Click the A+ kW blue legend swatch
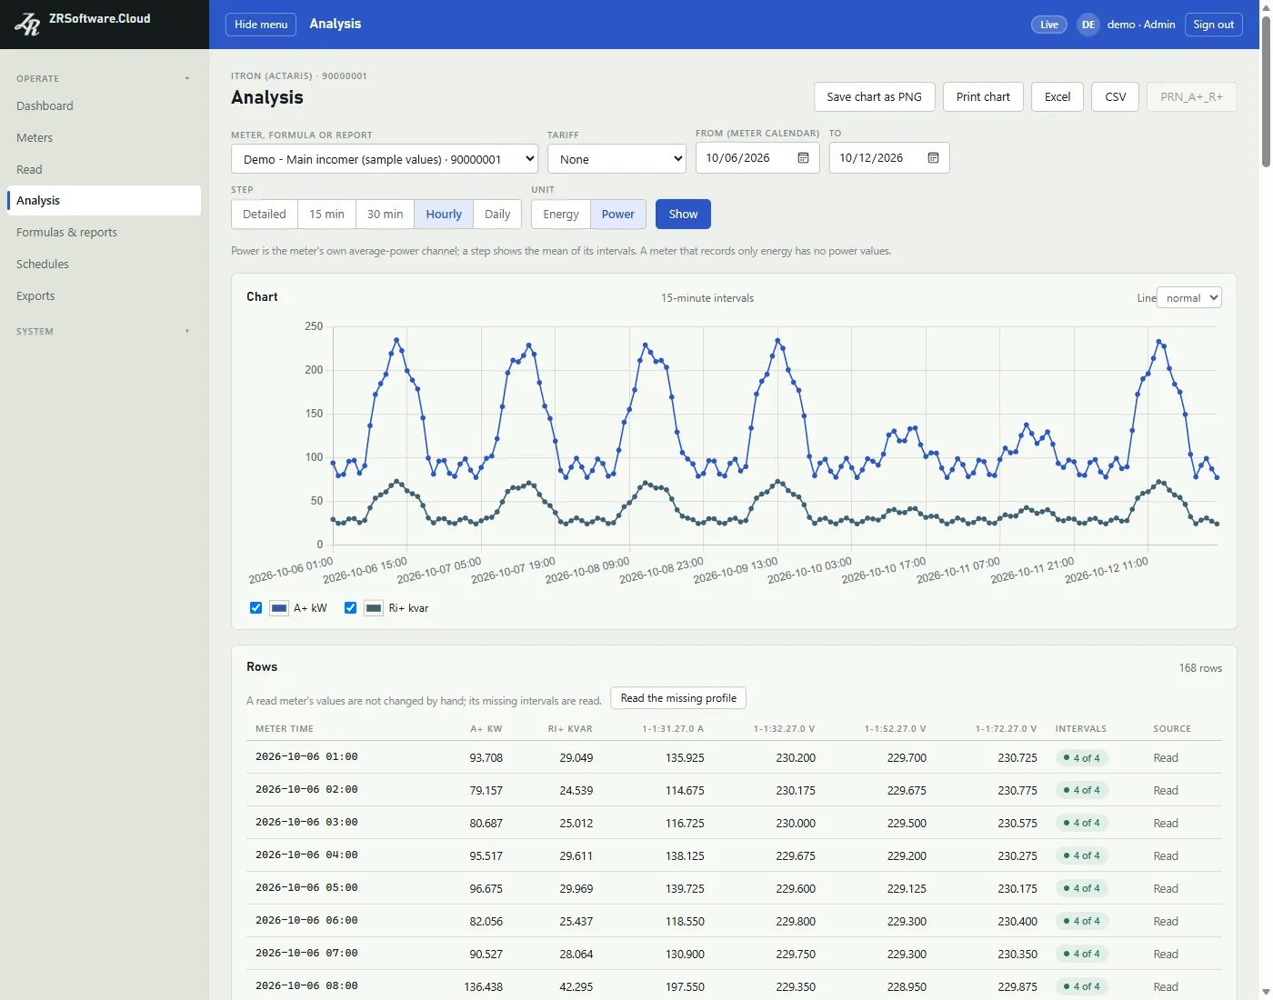Viewport: 1273px width, 1000px height. (279, 608)
